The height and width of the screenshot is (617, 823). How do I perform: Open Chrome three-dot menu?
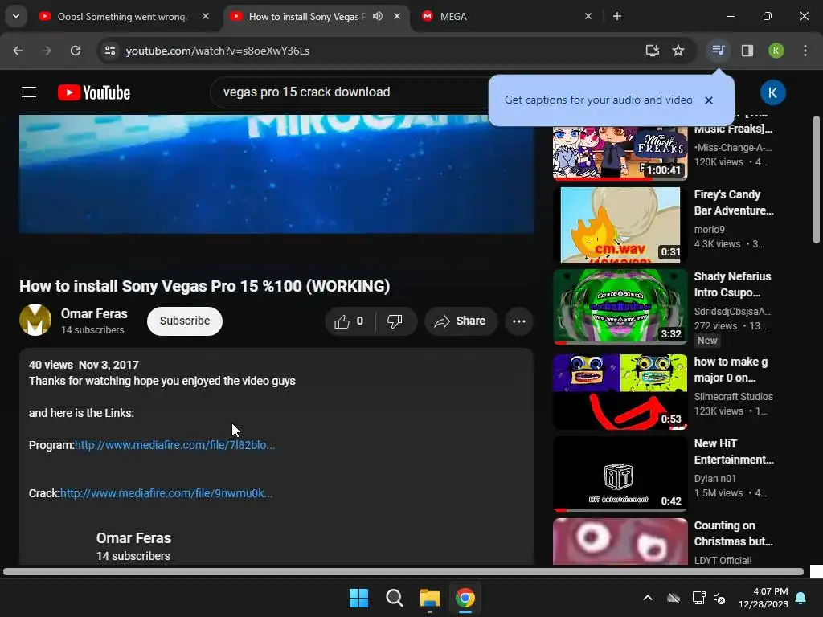[805, 51]
